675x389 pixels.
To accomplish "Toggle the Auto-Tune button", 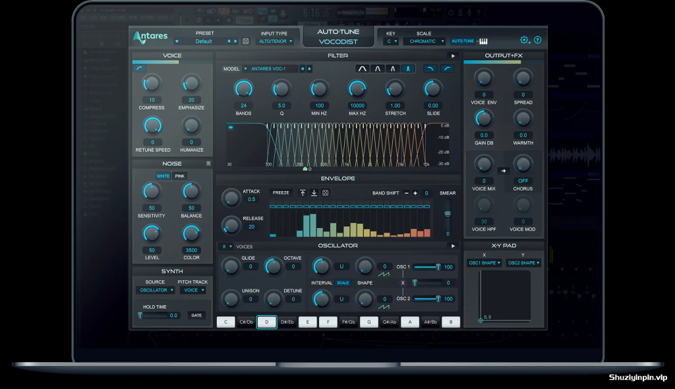I will [463, 42].
